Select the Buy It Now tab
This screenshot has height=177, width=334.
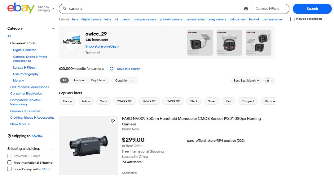[x=98, y=80]
